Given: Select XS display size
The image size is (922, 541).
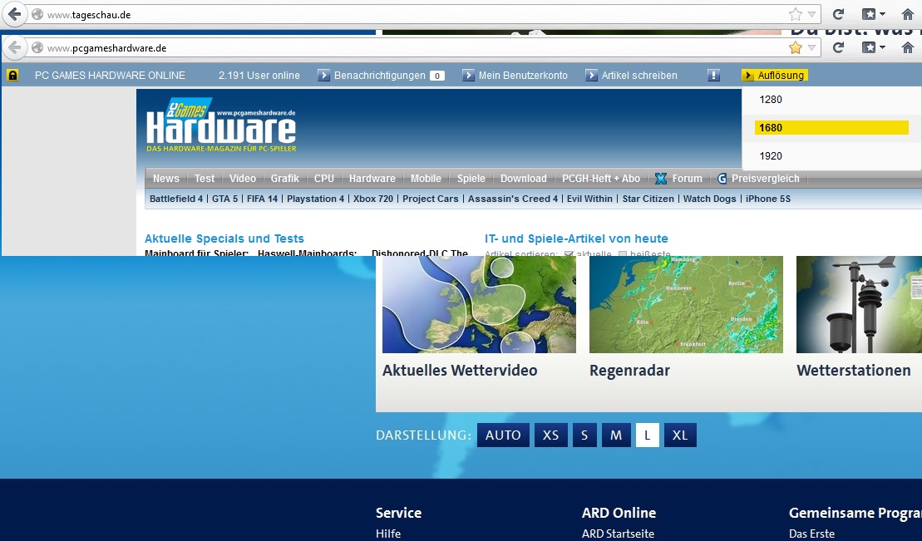Looking at the screenshot, I should point(550,435).
